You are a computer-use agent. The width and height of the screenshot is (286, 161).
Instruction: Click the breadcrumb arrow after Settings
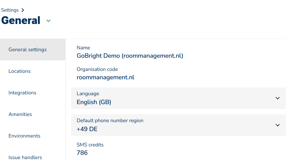pos(23,10)
